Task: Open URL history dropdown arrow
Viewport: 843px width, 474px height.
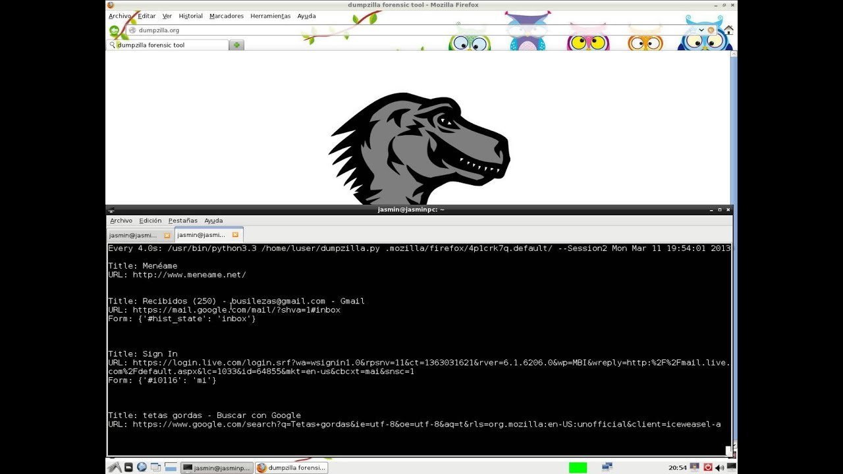Action: (x=701, y=30)
